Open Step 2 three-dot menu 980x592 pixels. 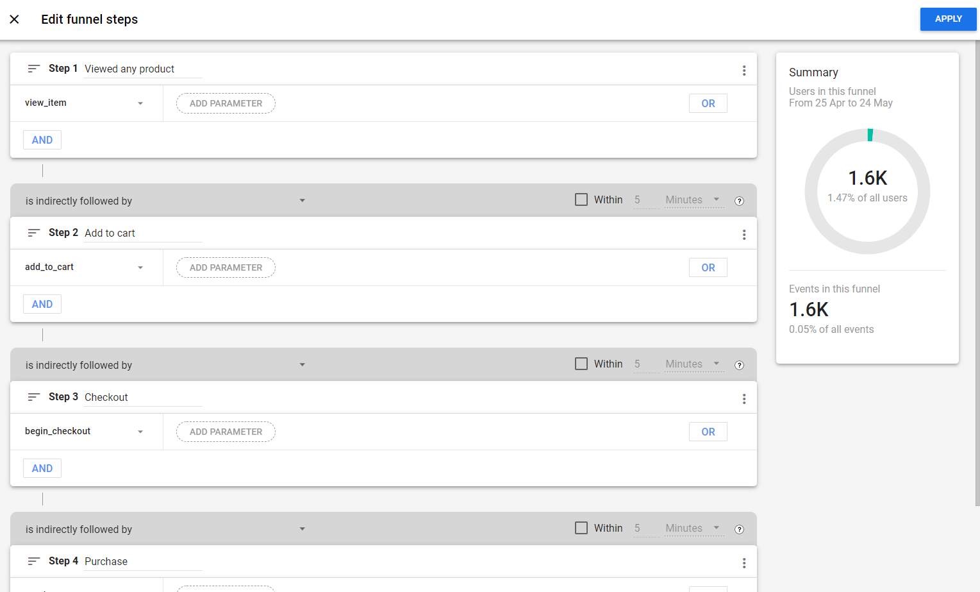click(x=743, y=235)
